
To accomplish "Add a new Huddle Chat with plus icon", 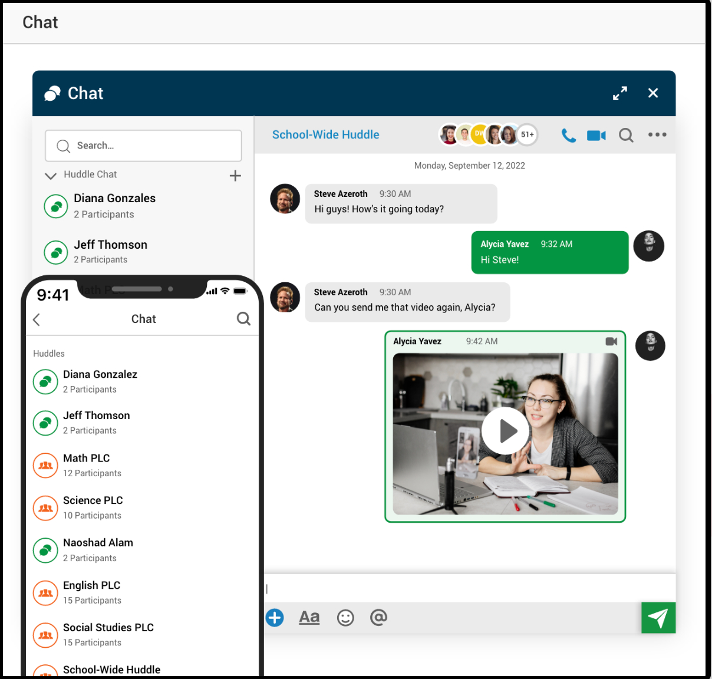I will click(x=235, y=176).
